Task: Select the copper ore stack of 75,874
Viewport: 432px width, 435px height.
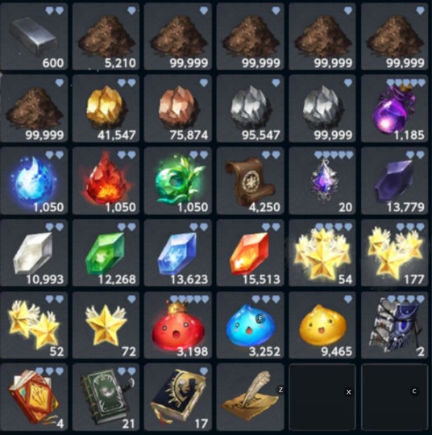Action: pyautogui.click(x=178, y=108)
